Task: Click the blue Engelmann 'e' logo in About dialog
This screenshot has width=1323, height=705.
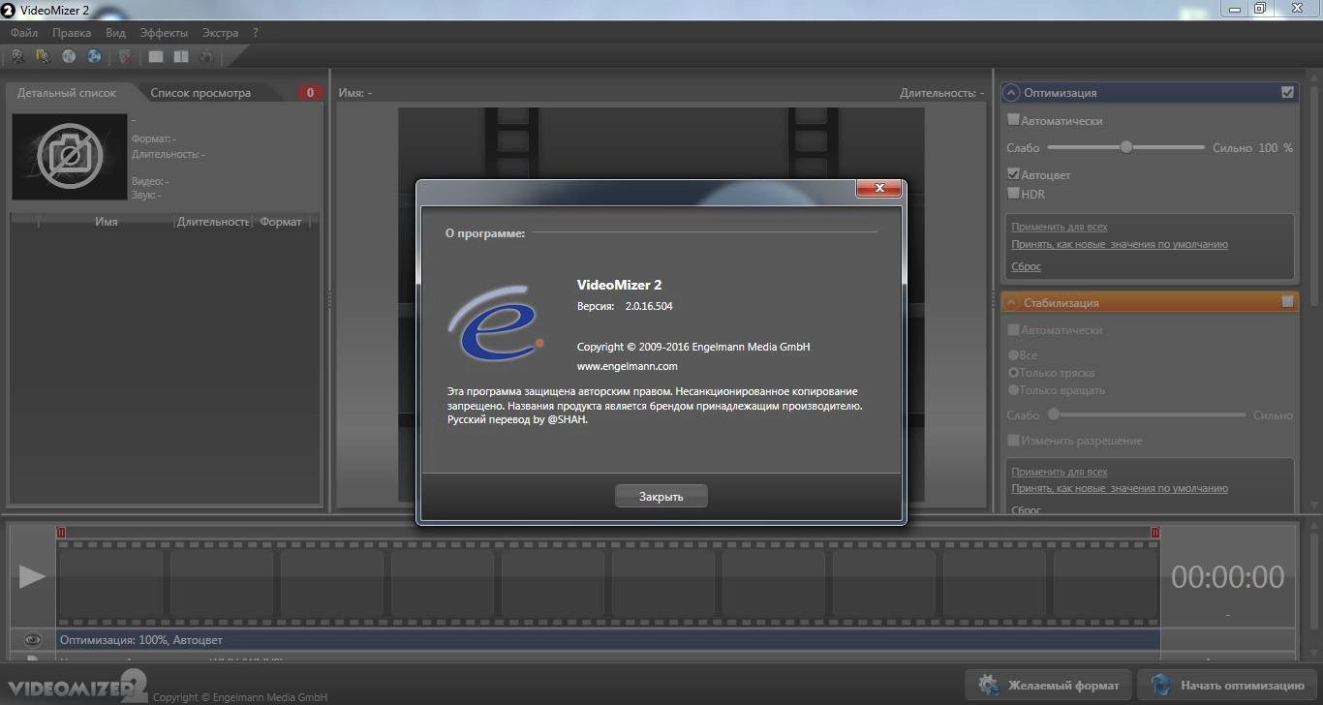Action: tap(495, 322)
